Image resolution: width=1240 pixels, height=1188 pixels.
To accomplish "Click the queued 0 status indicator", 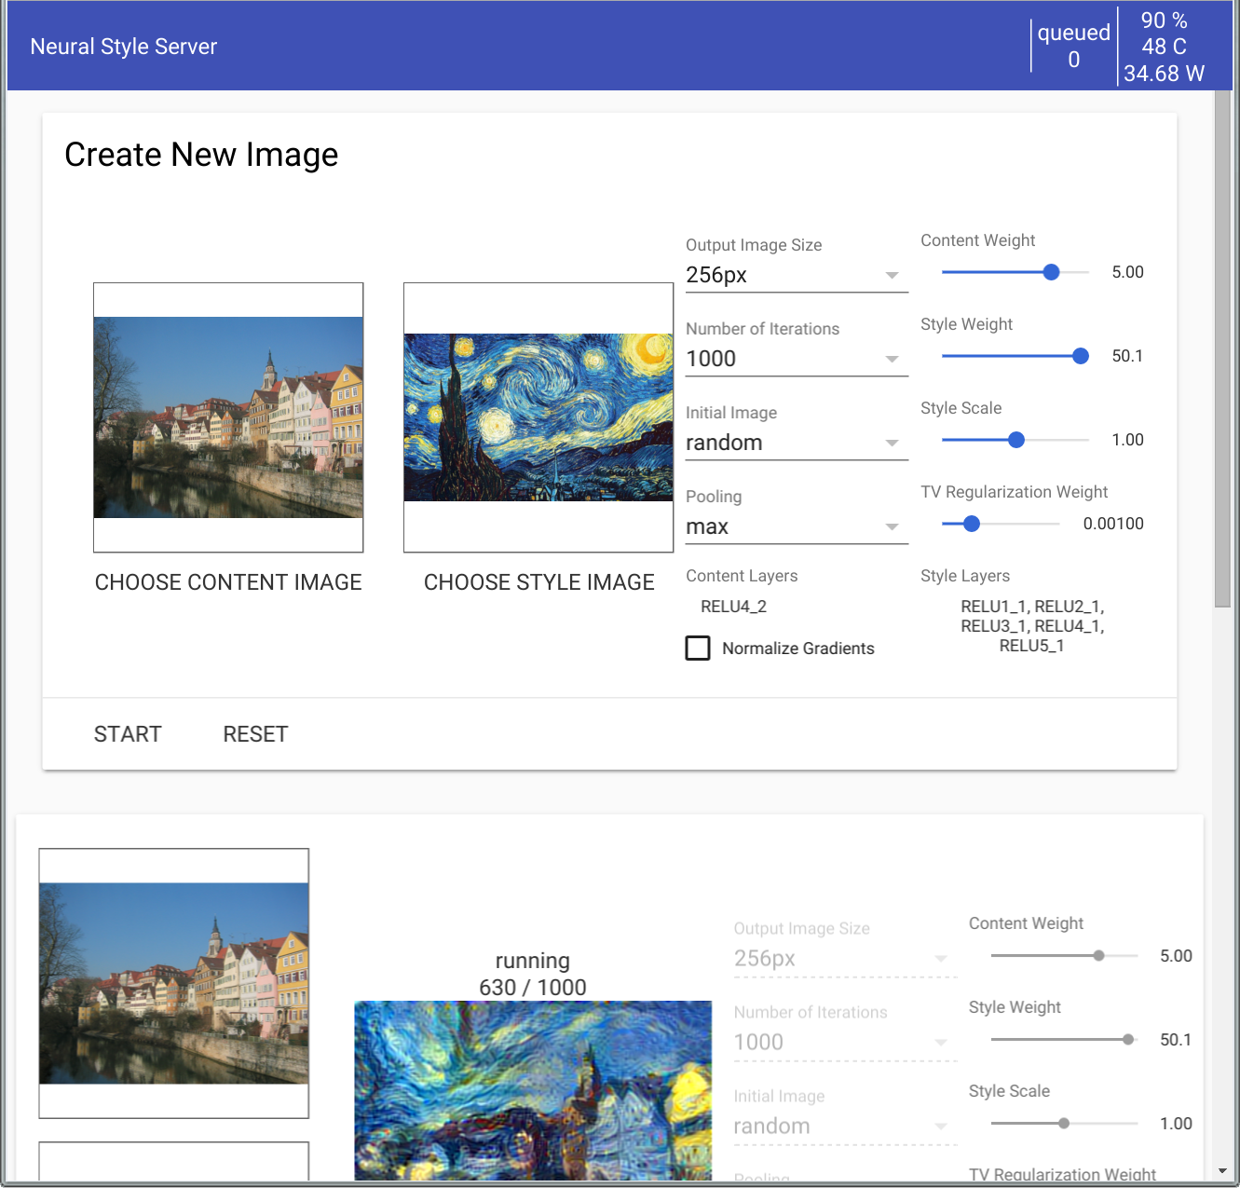I will (x=1074, y=46).
